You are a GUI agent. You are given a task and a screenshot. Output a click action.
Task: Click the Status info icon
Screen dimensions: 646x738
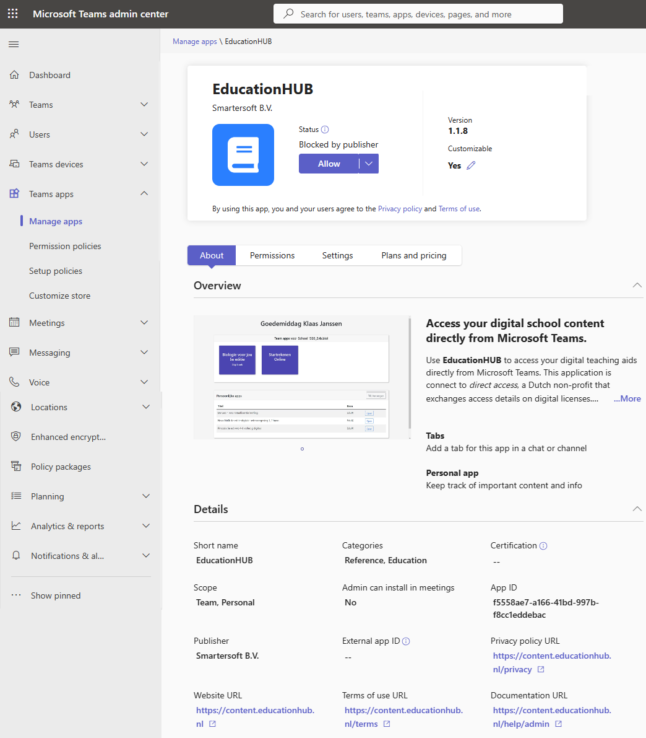pyautogui.click(x=325, y=130)
